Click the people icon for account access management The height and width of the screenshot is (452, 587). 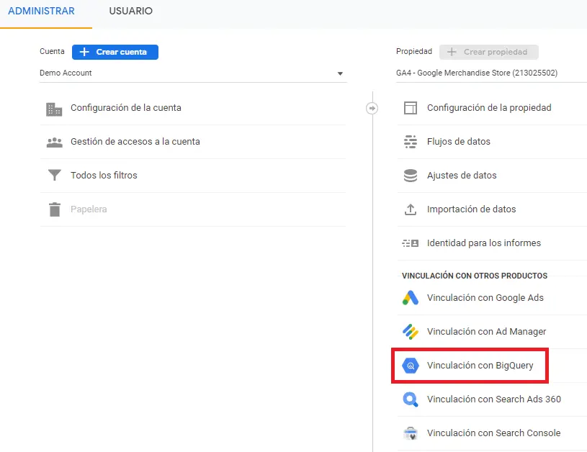[x=54, y=143]
